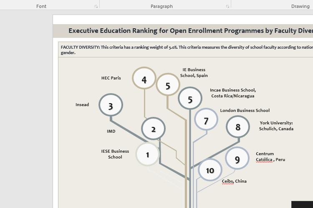The width and height of the screenshot is (313, 208).
Task: Select the circle numbered 1
Action: 147,154
